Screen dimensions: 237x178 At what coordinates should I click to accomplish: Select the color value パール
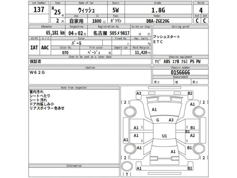pyautogui.click(x=77, y=43)
